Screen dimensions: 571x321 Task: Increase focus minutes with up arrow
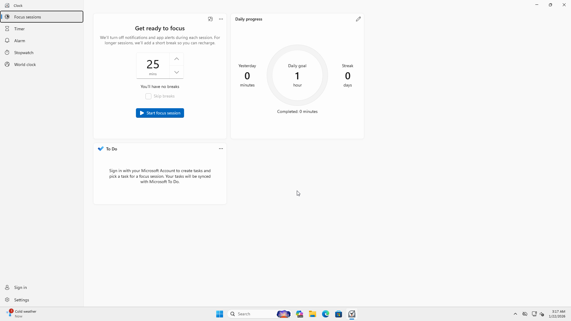(177, 59)
